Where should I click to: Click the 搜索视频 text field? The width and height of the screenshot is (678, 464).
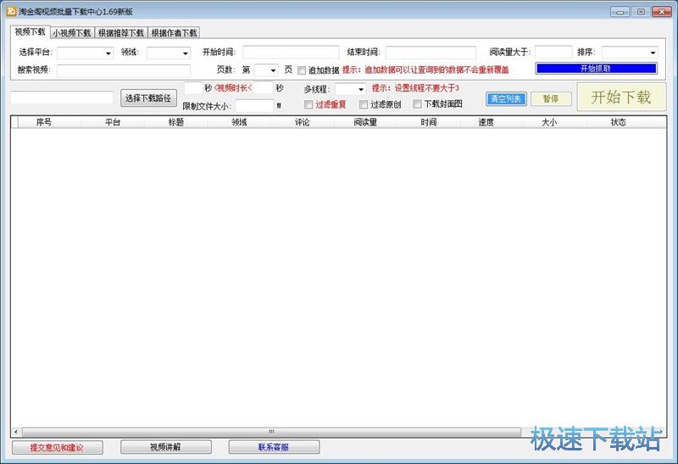pos(123,70)
